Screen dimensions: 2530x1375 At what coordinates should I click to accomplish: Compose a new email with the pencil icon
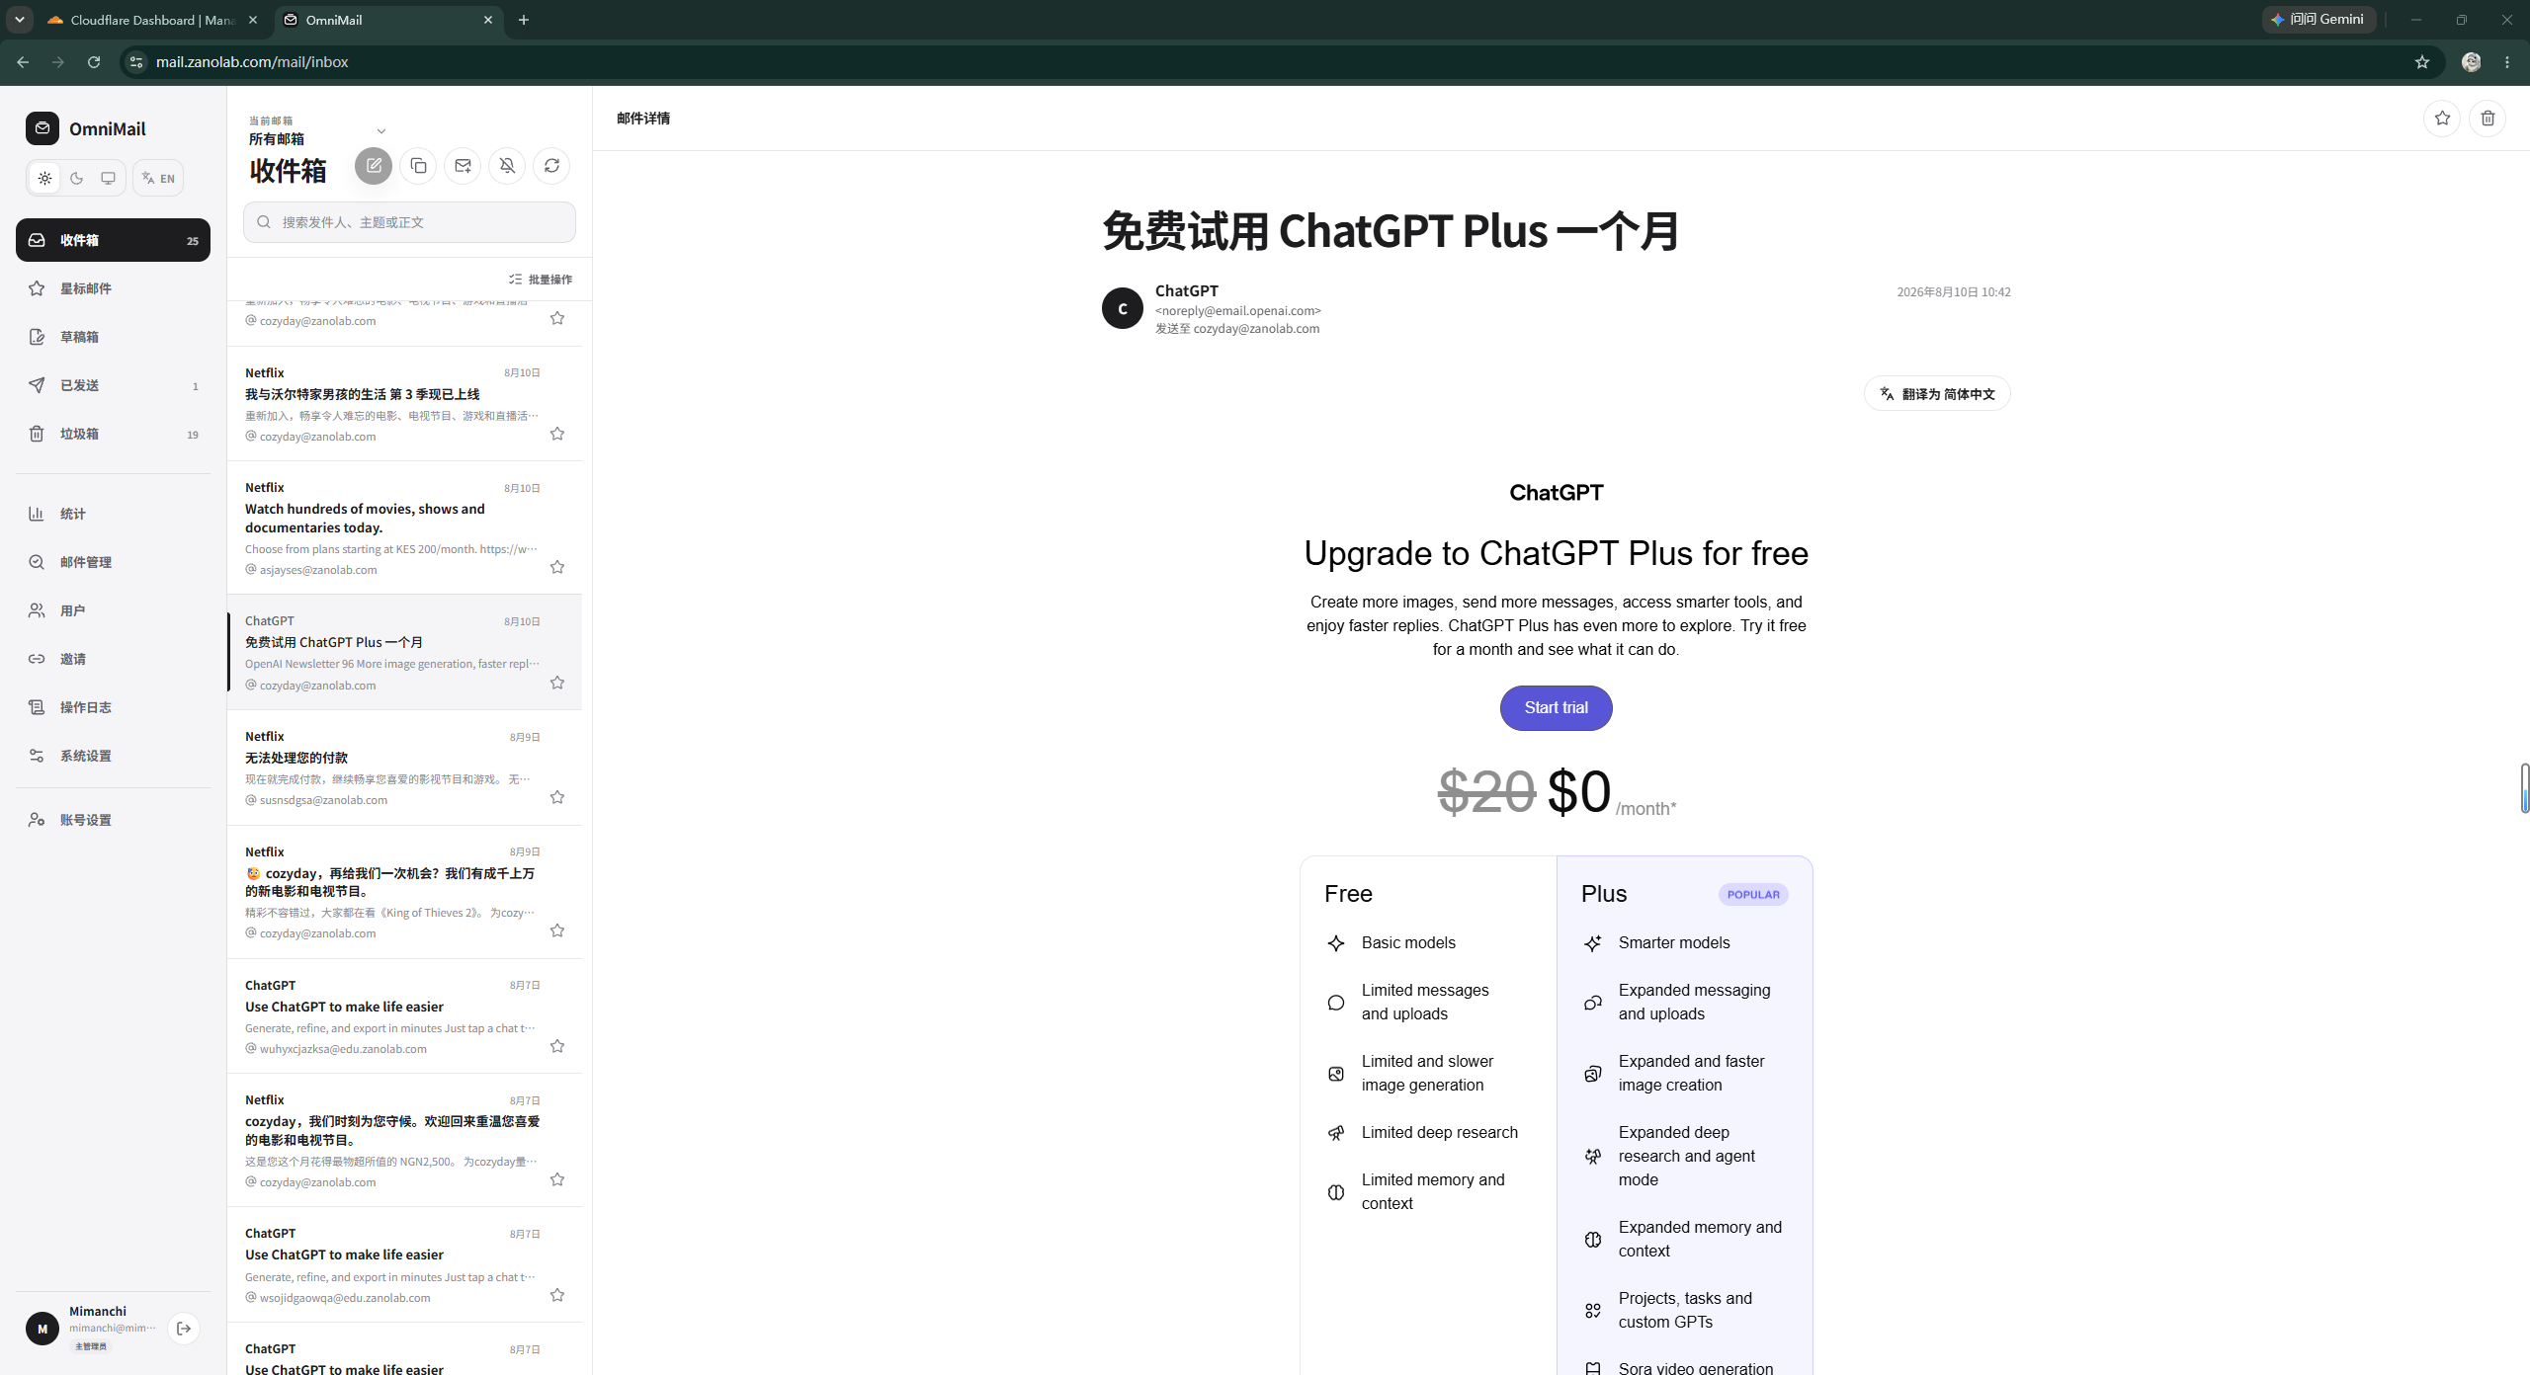click(x=374, y=166)
